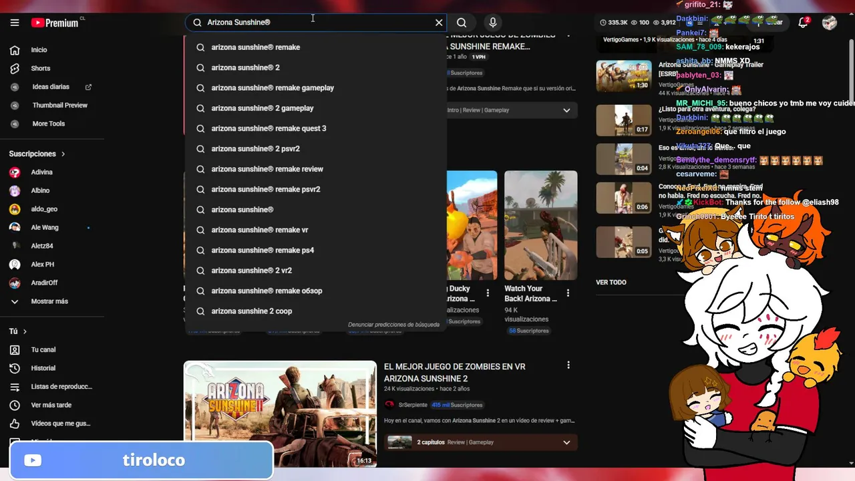855x481 pixels.
Task: Visit the SrSerpiente channel link
Action: pos(414,405)
